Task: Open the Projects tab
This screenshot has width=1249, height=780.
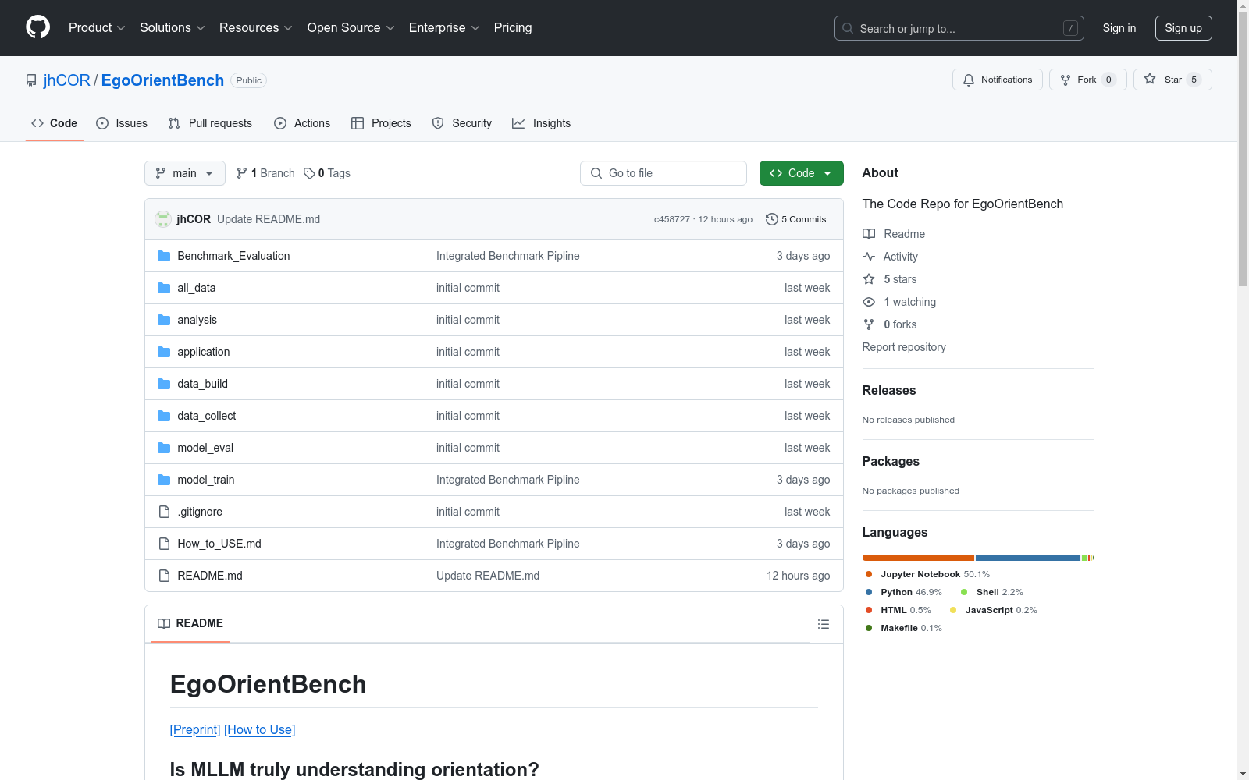Action: click(381, 123)
